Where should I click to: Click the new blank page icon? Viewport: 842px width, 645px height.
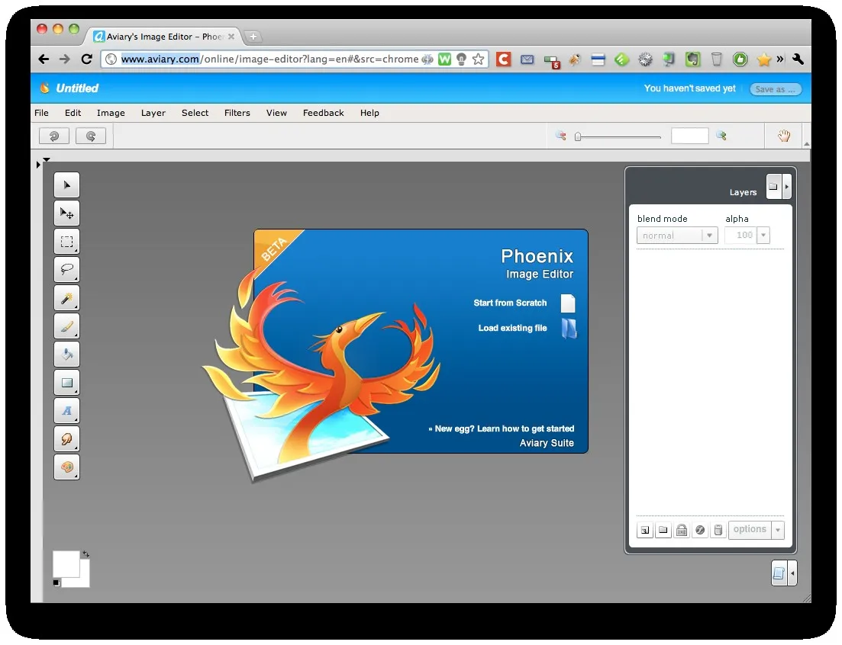tap(568, 303)
